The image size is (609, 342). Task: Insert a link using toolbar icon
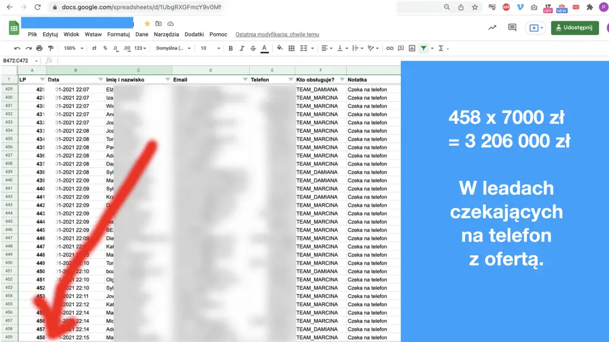tap(390, 48)
